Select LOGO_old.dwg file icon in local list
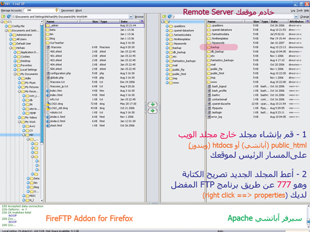310x232 pixels. tap(48, 108)
